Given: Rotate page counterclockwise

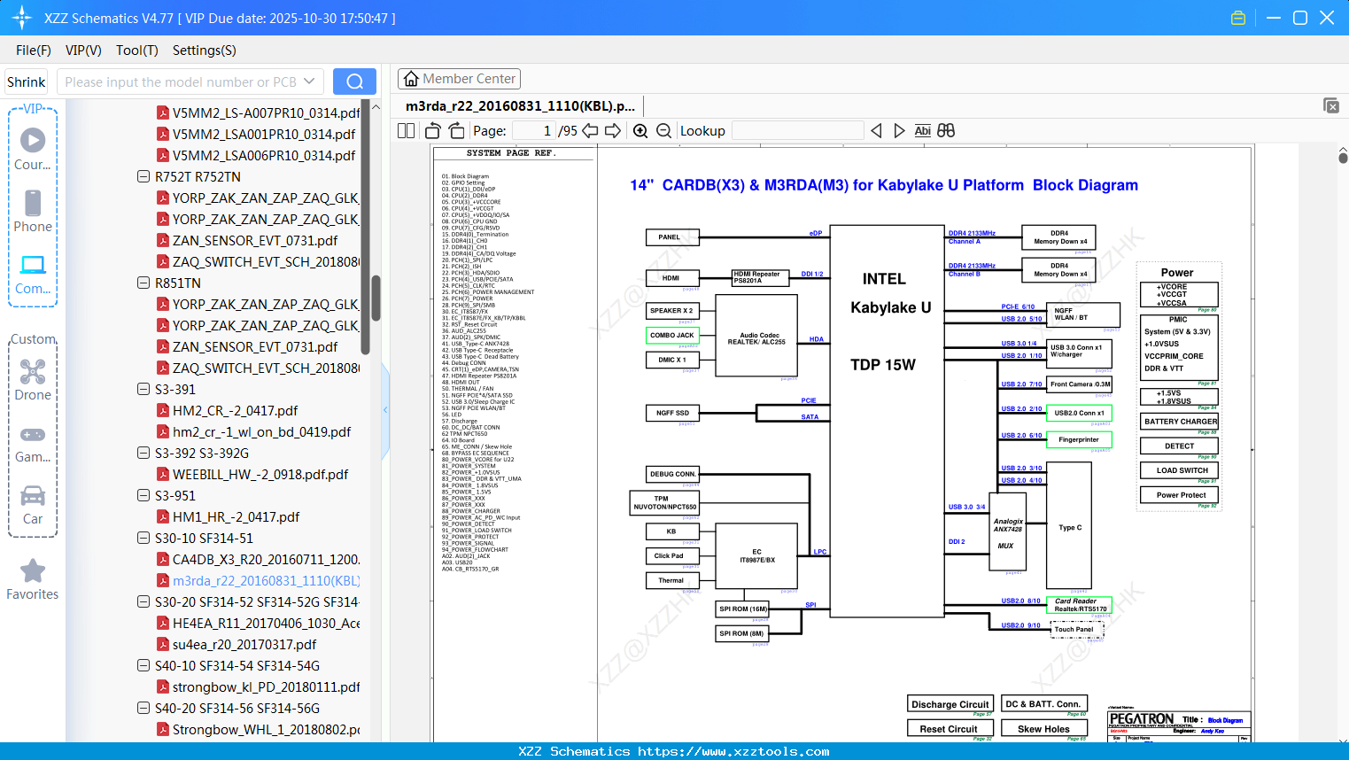Looking at the screenshot, I should [433, 131].
